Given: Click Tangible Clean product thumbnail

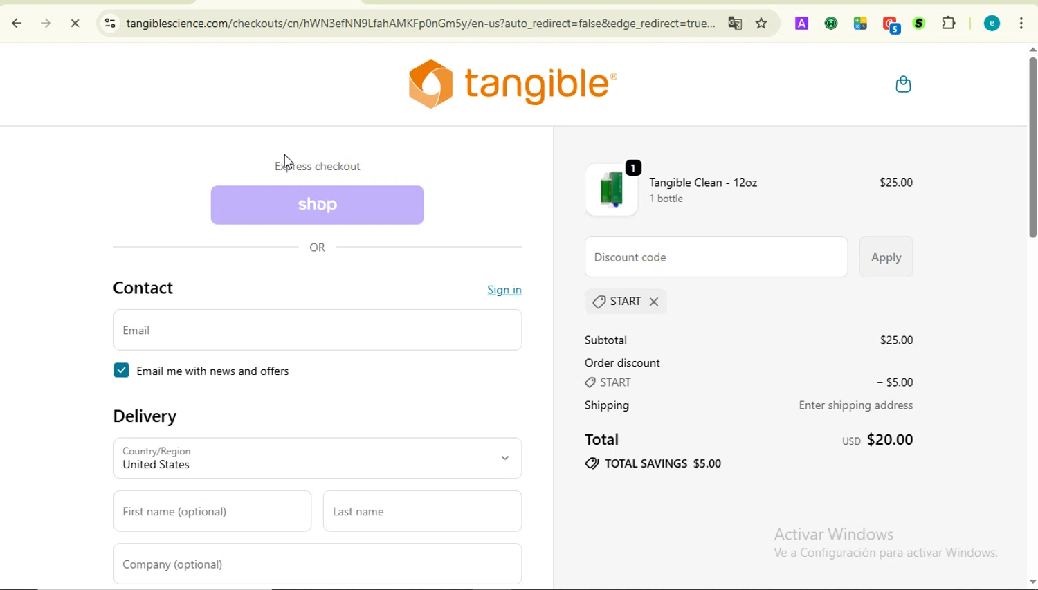Looking at the screenshot, I should coord(612,190).
